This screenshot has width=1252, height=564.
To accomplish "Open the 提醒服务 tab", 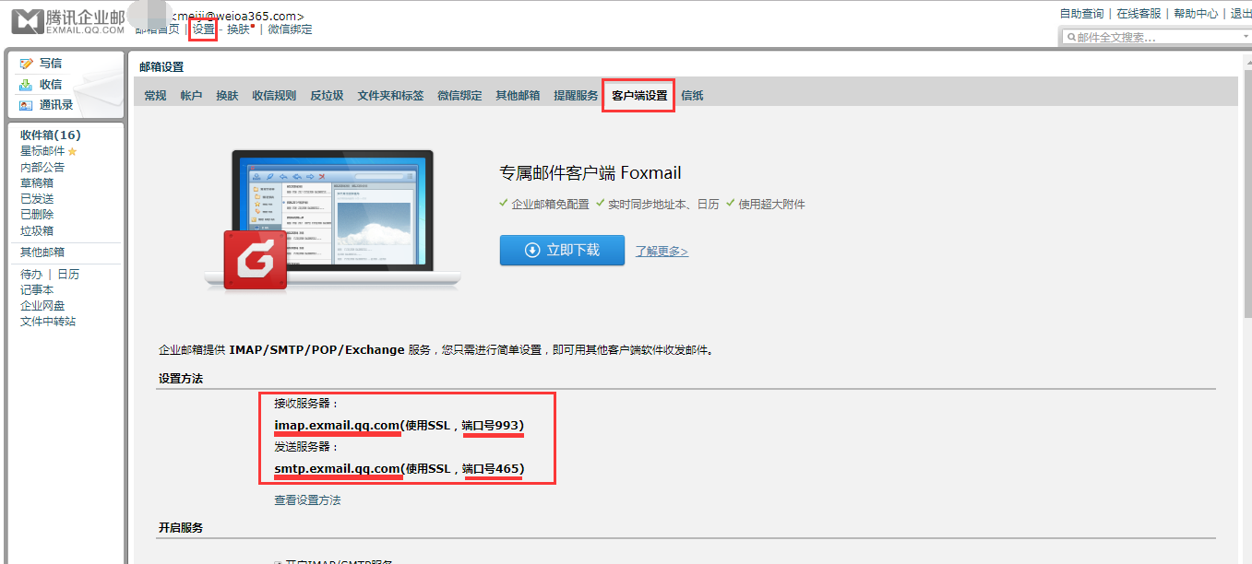I will point(576,96).
